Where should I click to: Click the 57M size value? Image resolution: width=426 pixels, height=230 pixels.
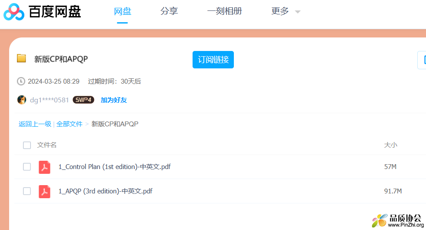click(x=390, y=166)
